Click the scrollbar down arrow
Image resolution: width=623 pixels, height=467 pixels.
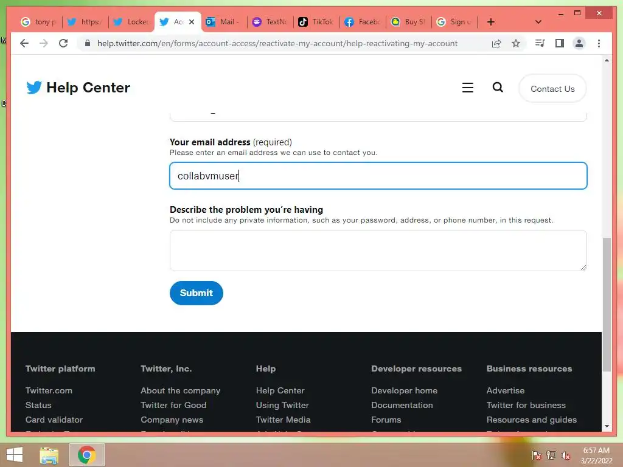click(607, 426)
